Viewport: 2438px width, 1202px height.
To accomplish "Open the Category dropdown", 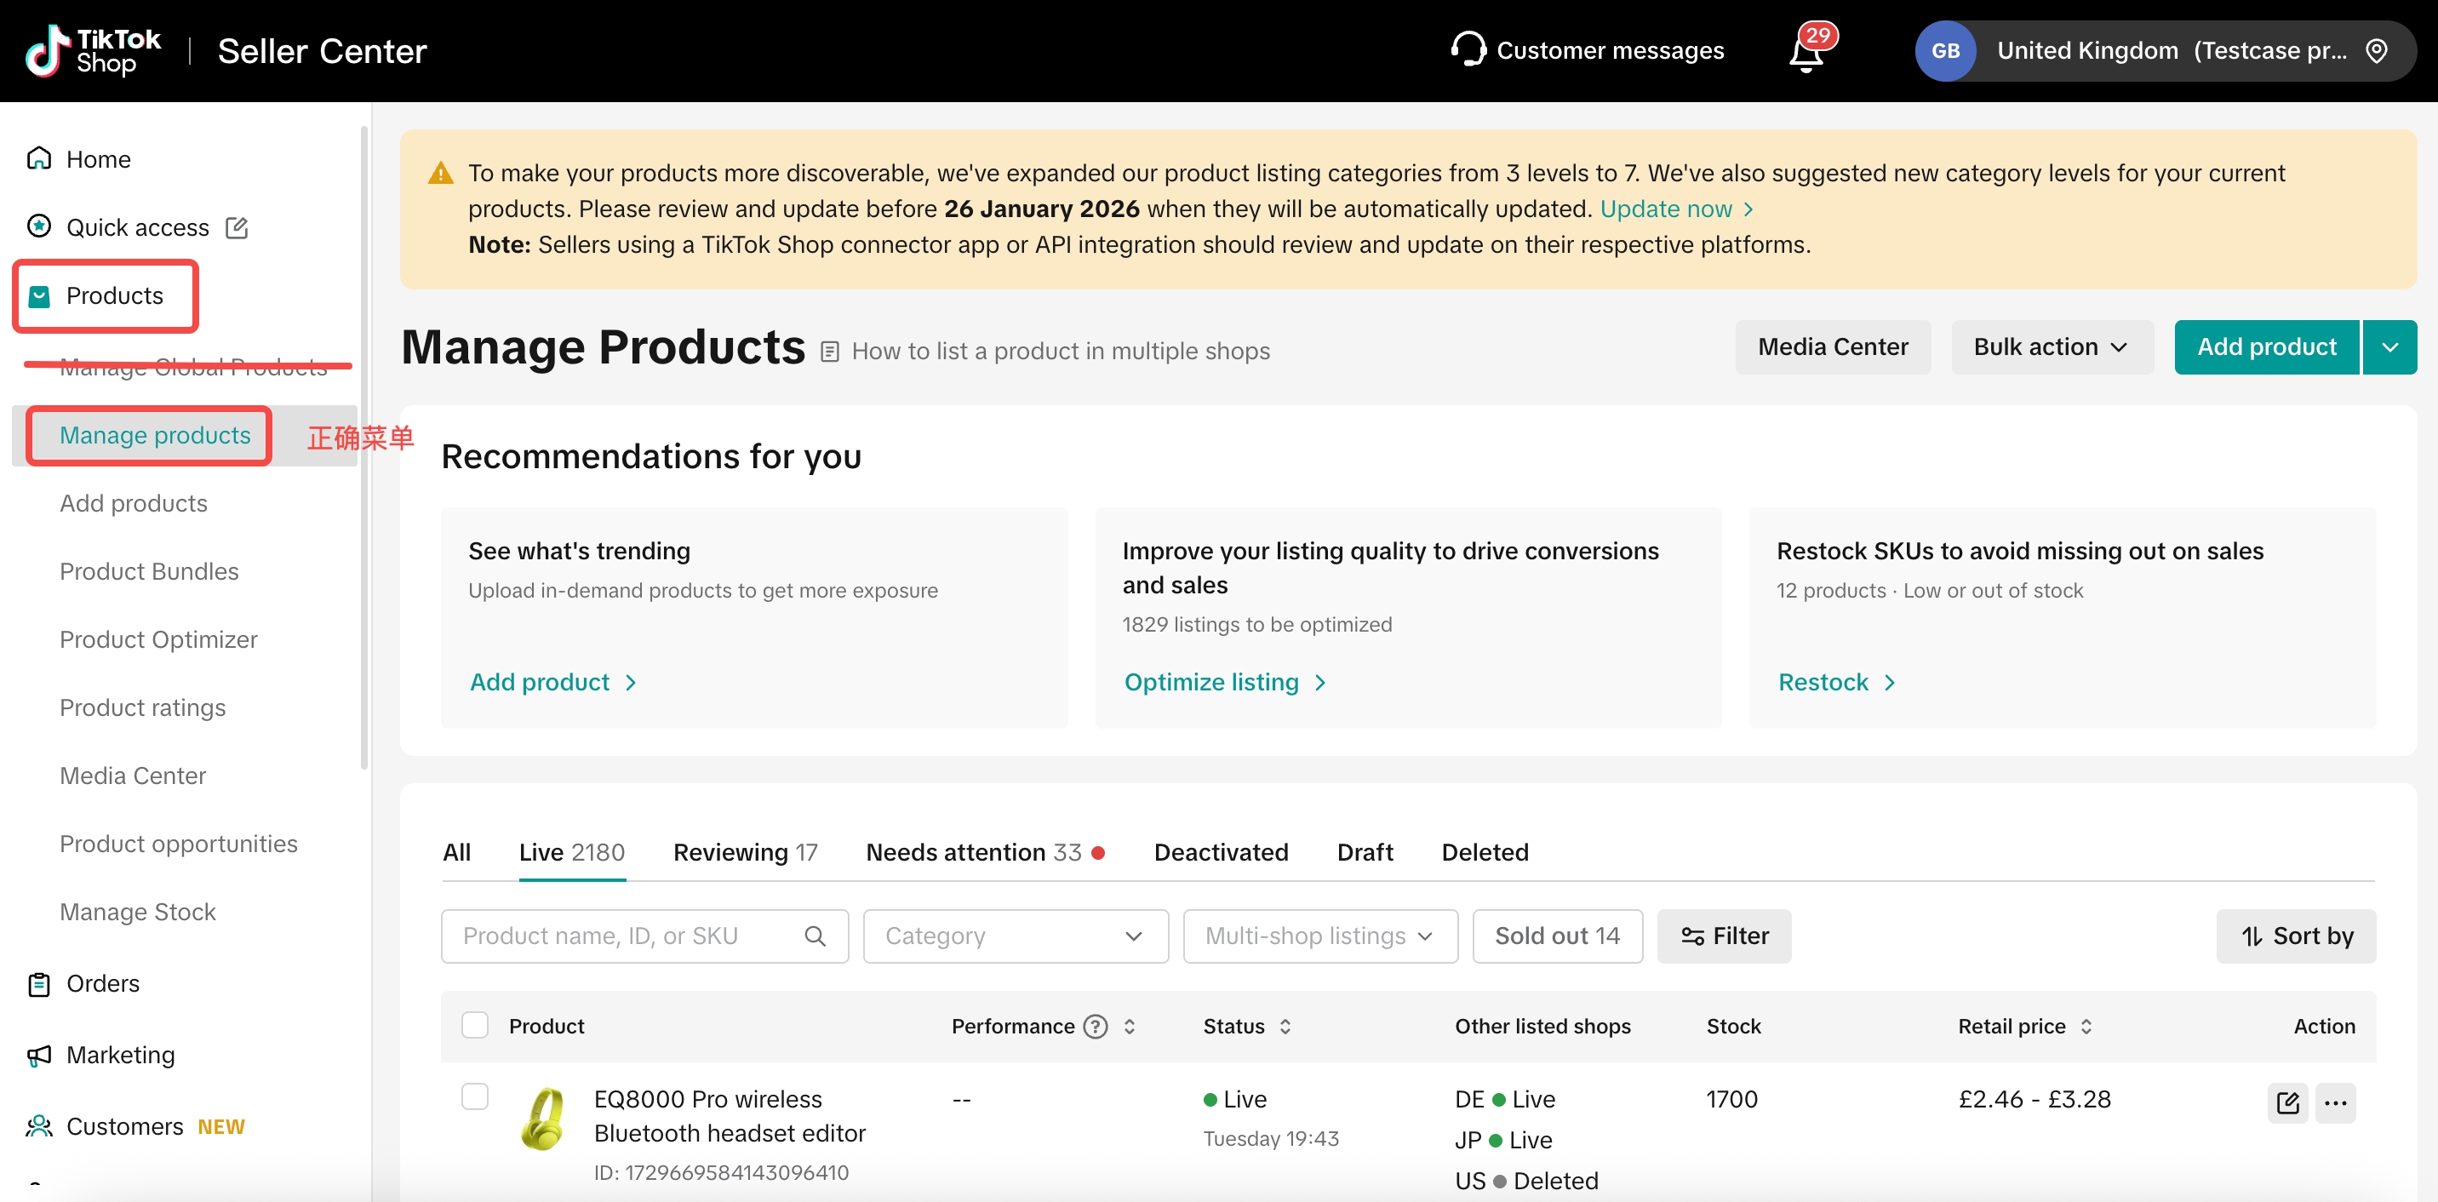I will pyautogui.click(x=1015, y=936).
